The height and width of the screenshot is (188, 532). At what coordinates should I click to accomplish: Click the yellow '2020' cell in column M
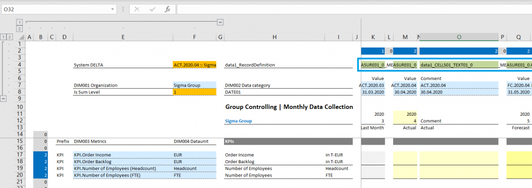click(x=405, y=114)
